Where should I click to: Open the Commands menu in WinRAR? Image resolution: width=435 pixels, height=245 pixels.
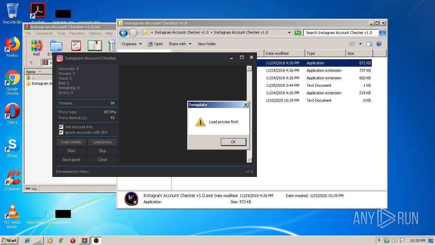[44, 33]
